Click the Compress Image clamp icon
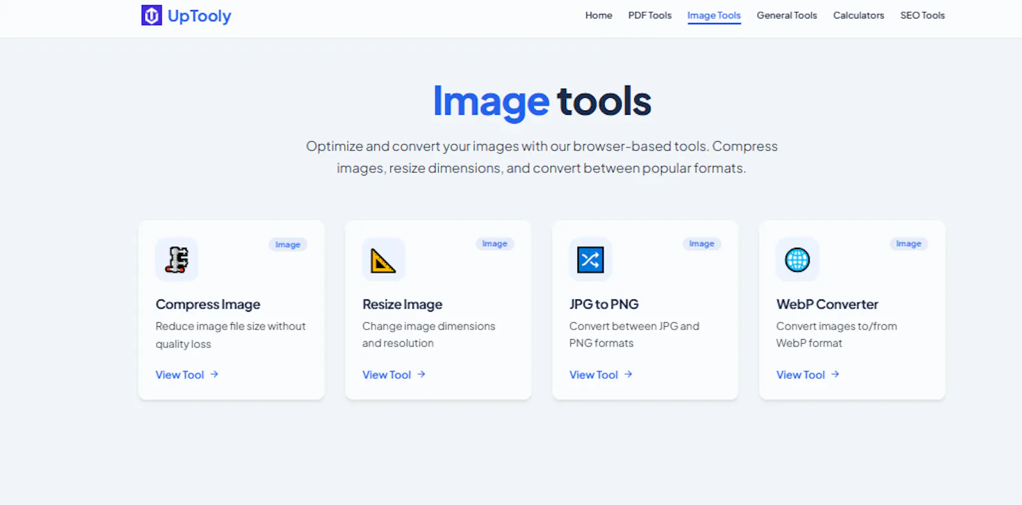 point(177,259)
